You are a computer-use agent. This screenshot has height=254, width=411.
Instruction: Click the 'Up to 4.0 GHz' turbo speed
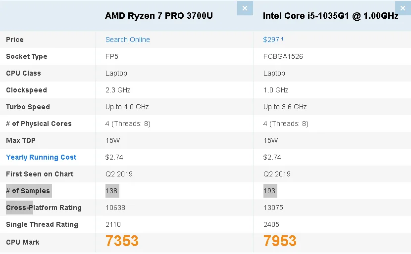click(x=127, y=107)
